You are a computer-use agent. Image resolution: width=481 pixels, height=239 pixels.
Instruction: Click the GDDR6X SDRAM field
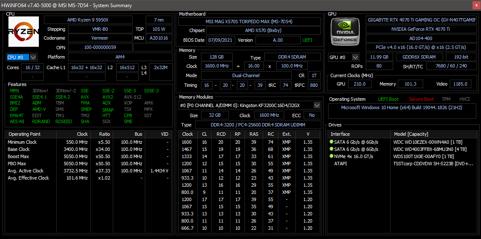pyautogui.click(x=420, y=57)
